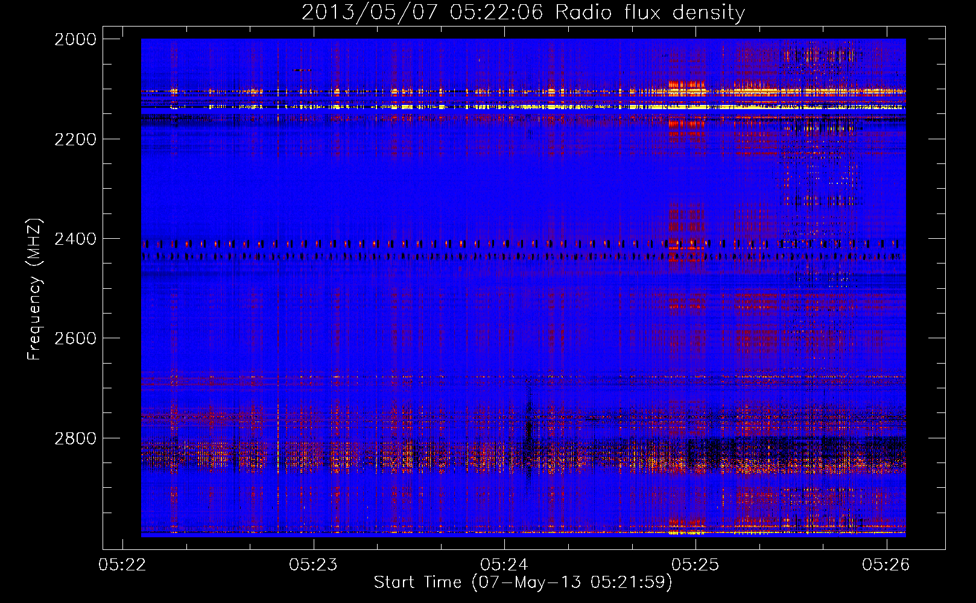Click the "Frequency (MHZ)" y-axis label

(x=35, y=289)
